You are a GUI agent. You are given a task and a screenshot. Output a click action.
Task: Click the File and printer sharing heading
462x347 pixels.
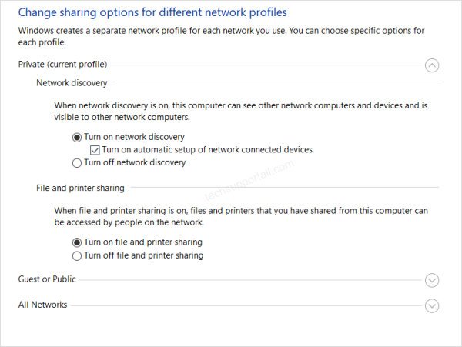80,188
